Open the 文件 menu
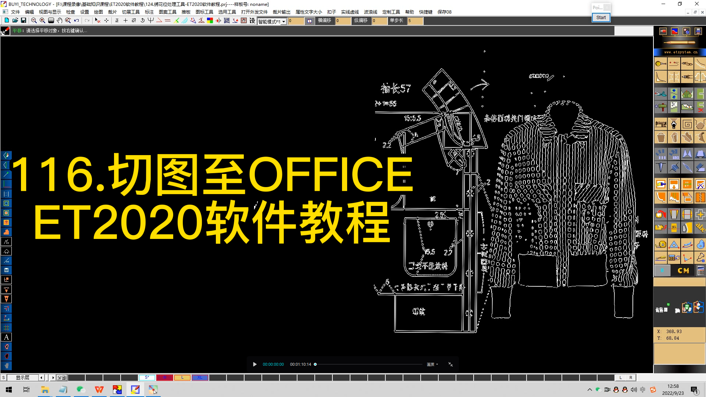The width and height of the screenshot is (706, 397). tap(15, 12)
